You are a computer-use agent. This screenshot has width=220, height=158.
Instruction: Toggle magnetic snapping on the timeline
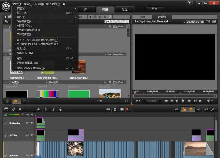click(x=192, y=109)
